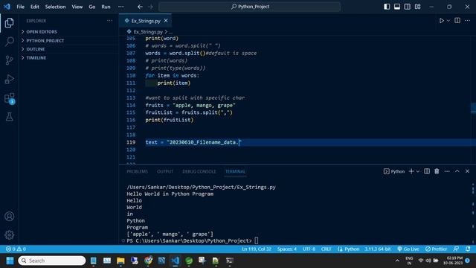
Task: Change indentation via Spaces: 4
Action: (286, 249)
